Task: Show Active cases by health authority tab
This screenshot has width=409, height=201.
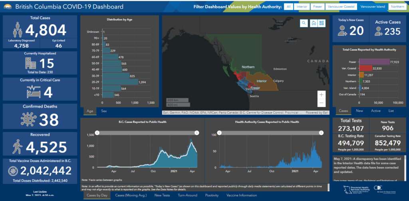Action: pos(375,111)
